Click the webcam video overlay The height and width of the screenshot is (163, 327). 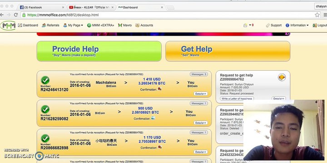(284, 130)
